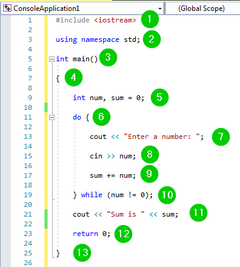The image size is (240, 267).
Task: Click the "using namespace std;" line
Action: point(98,39)
